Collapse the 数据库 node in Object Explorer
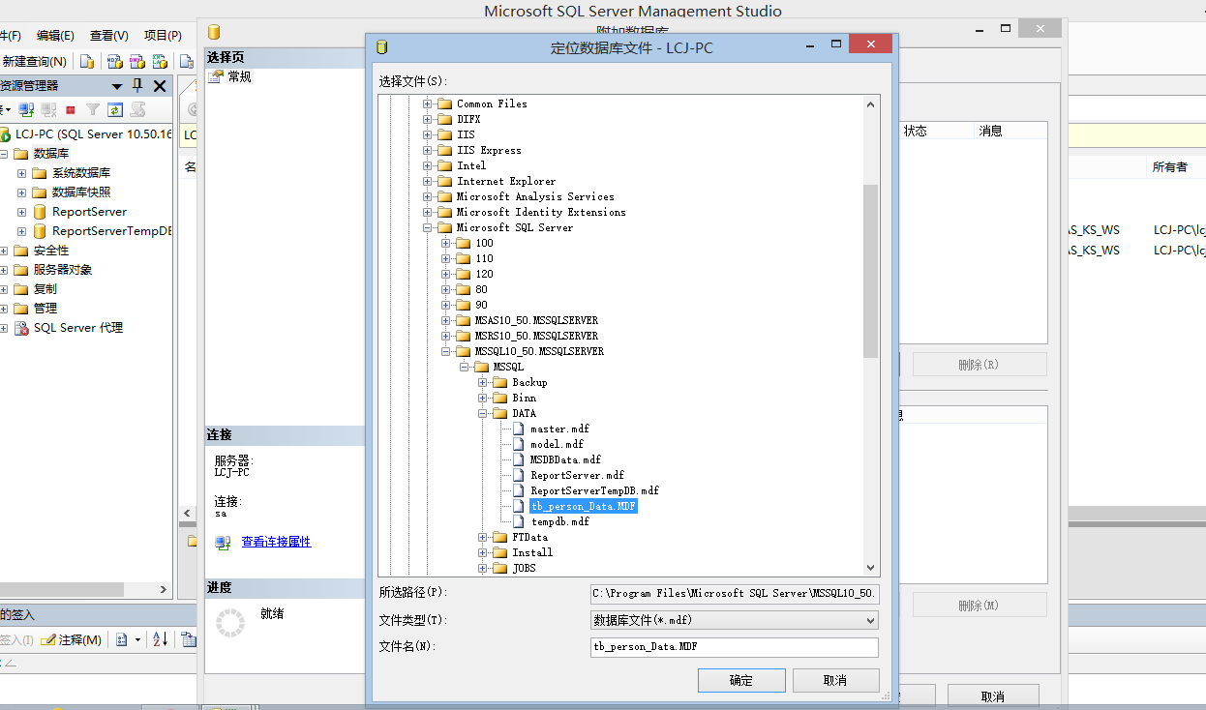This screenshot has height=710, width=1206. pyautogui.click(x=3, y=154)
